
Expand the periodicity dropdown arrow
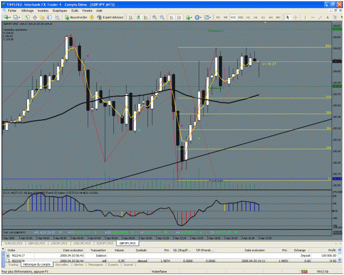coord(201,17)
